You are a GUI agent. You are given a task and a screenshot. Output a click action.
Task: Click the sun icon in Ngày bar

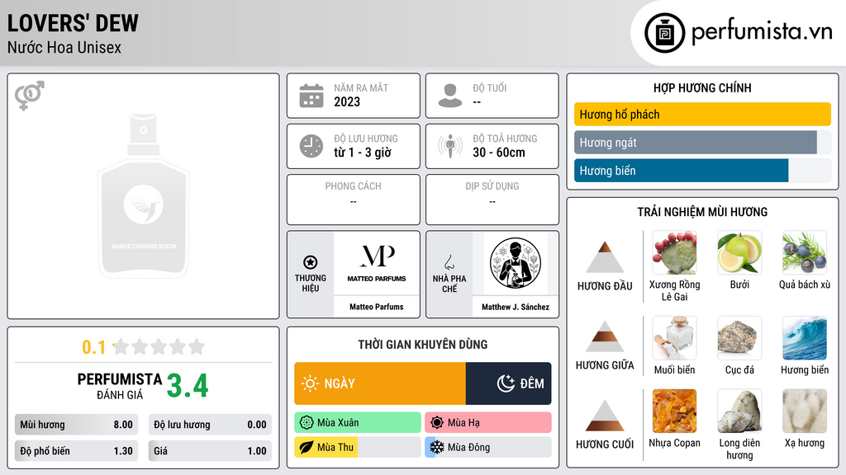pos(311,383)
